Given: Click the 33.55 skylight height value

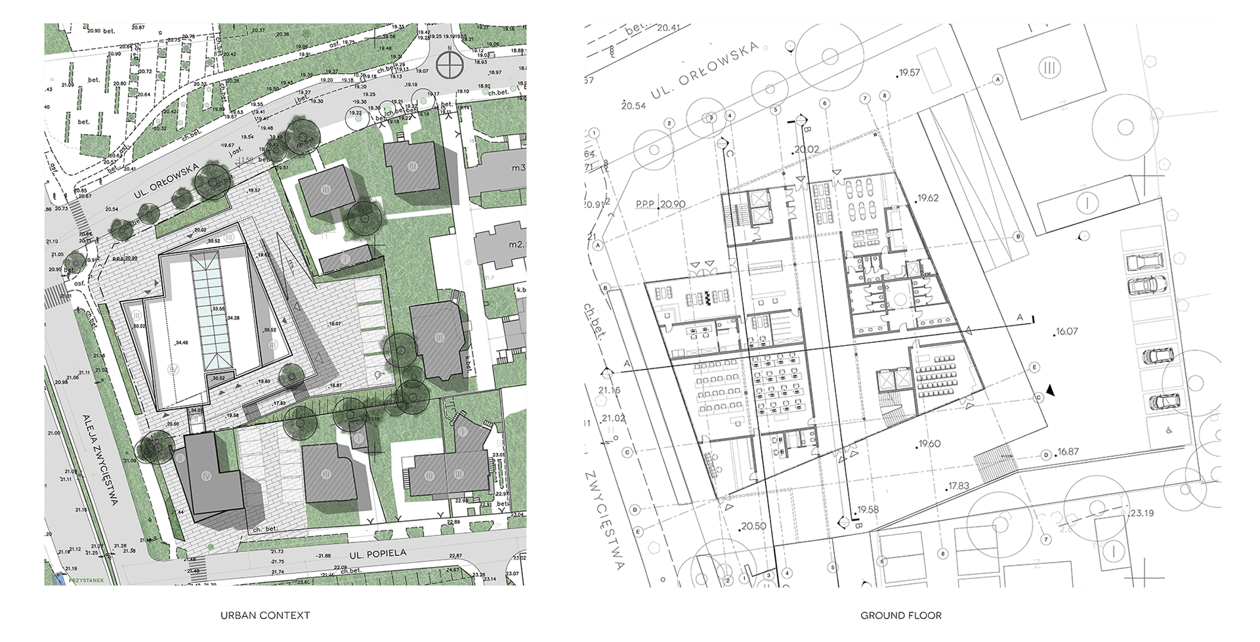Looking at the screenshot, I should 218,308.
